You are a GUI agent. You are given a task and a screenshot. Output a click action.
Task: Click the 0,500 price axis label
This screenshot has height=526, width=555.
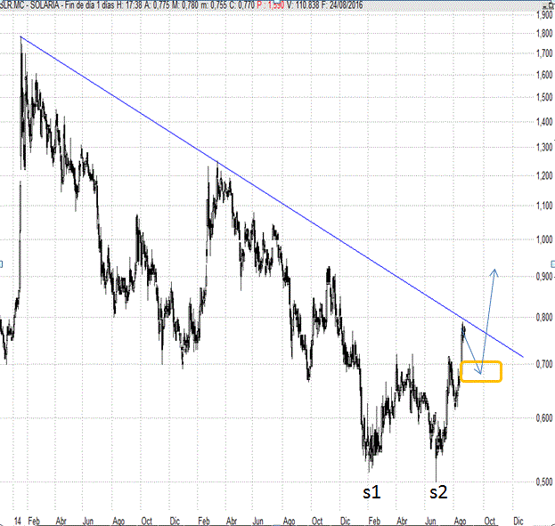click(x=544, y=481)
